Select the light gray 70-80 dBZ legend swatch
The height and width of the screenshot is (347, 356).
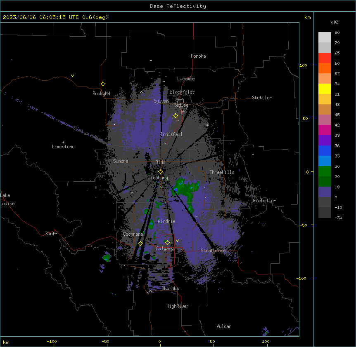pyautogui.click(x=325, y=38)
